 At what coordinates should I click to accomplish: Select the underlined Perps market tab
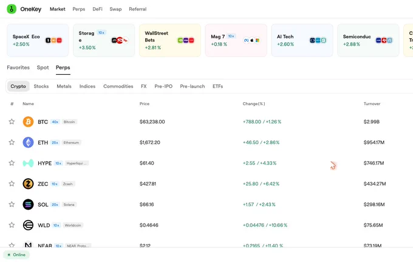click(x=63, y=67)
